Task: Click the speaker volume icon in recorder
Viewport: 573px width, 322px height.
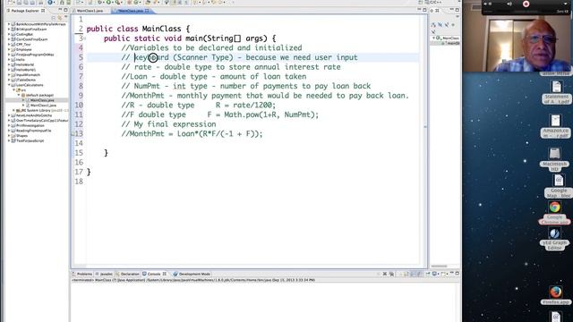Action: pyautogui.click(x=509, y=4)
